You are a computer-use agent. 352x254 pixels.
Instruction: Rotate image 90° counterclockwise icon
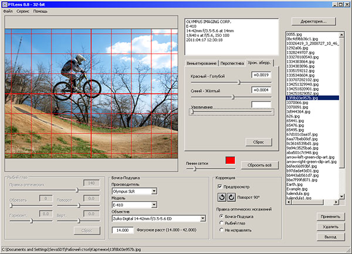click(222, 198)
